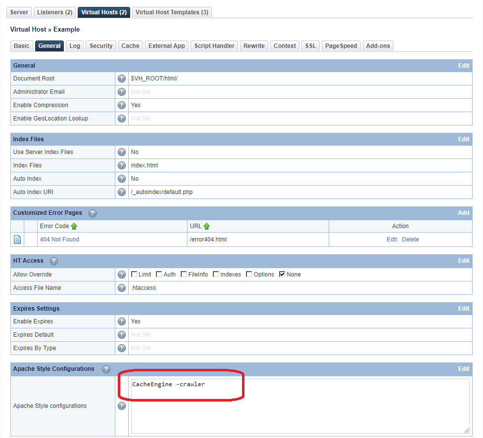This screenshot has width=483, height=438.
Task: Open help for Enable Compression
Action: (x=122, y=105)
